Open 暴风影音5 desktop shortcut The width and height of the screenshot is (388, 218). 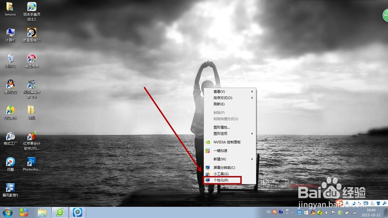[x=10, y=190]
